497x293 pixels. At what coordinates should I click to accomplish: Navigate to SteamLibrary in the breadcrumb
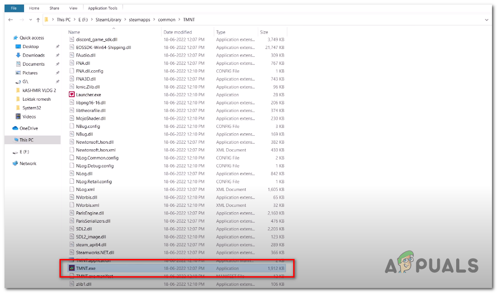pos(108,20)
